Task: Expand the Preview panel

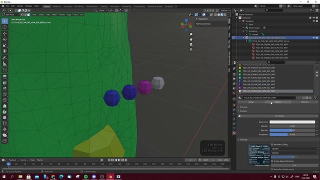Action: pyautogui.click(x=238, y=107)
